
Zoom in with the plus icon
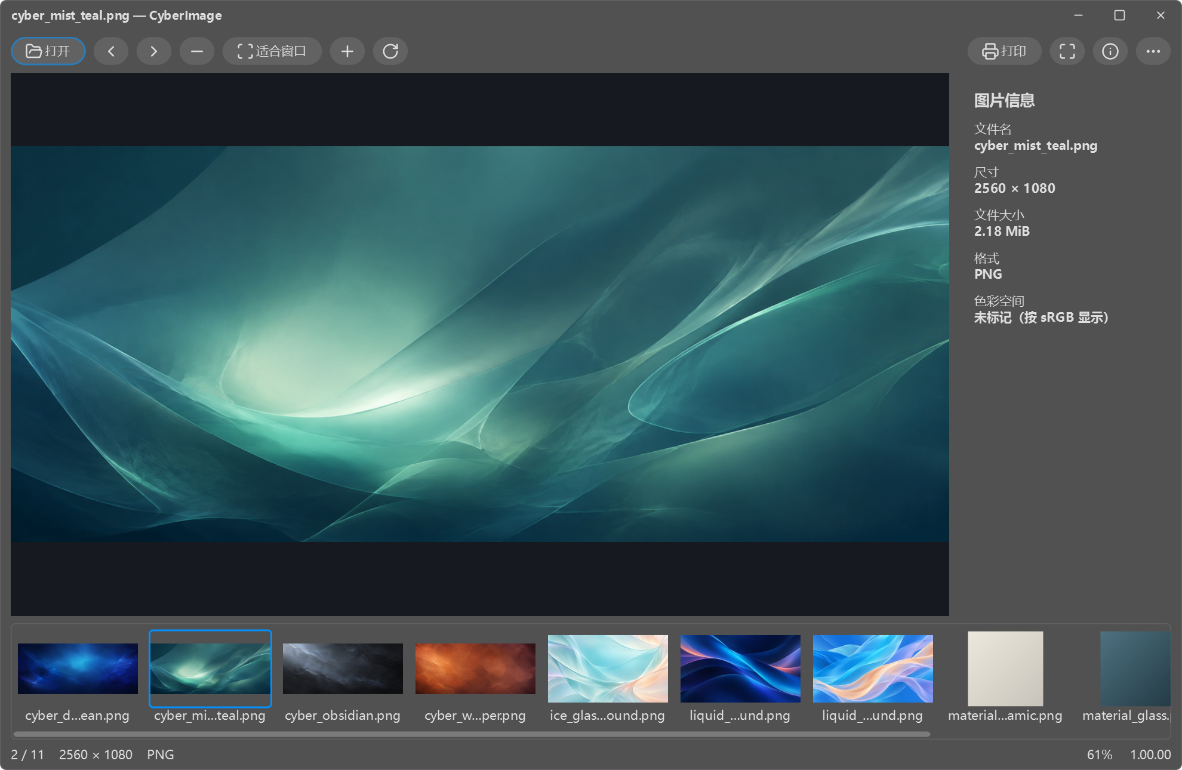347,51
